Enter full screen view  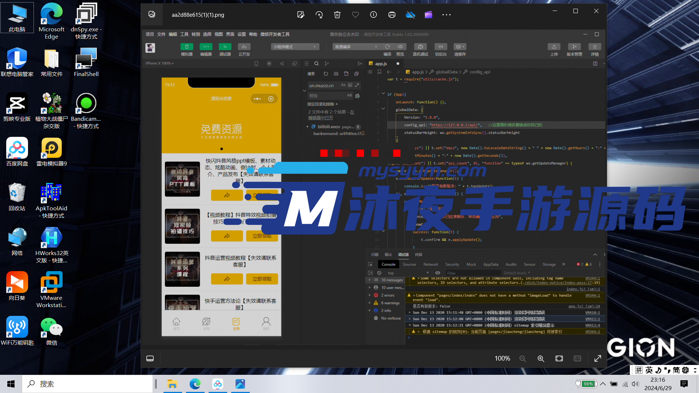[598, 358]
